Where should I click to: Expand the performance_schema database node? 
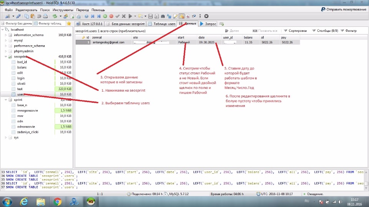[6, 46]
